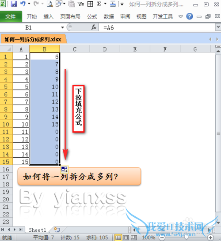Open the 视图 ribbon tab
This screenshot has height=241, width=221.
[x=141, y=16]
